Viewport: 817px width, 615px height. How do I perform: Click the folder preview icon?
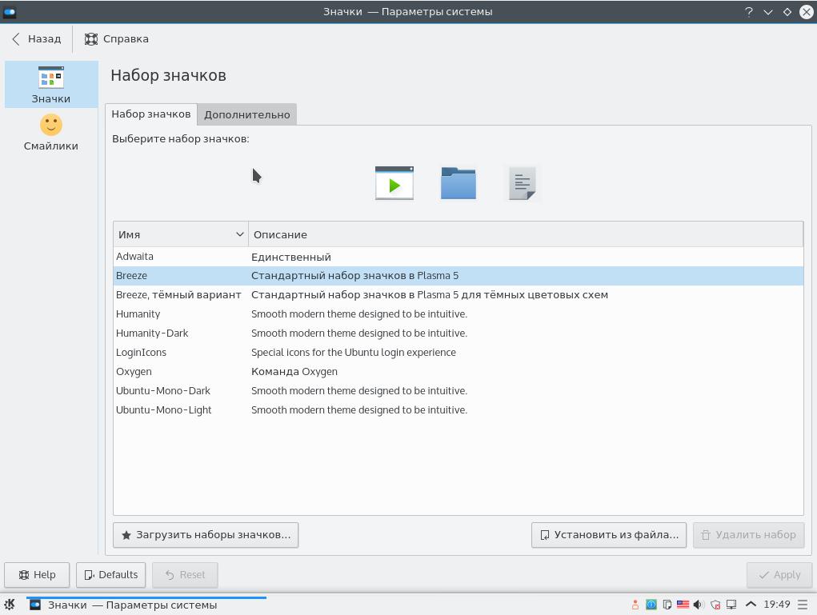pos(459,183)
